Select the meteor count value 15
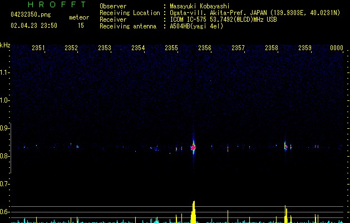 click(81, 26)
